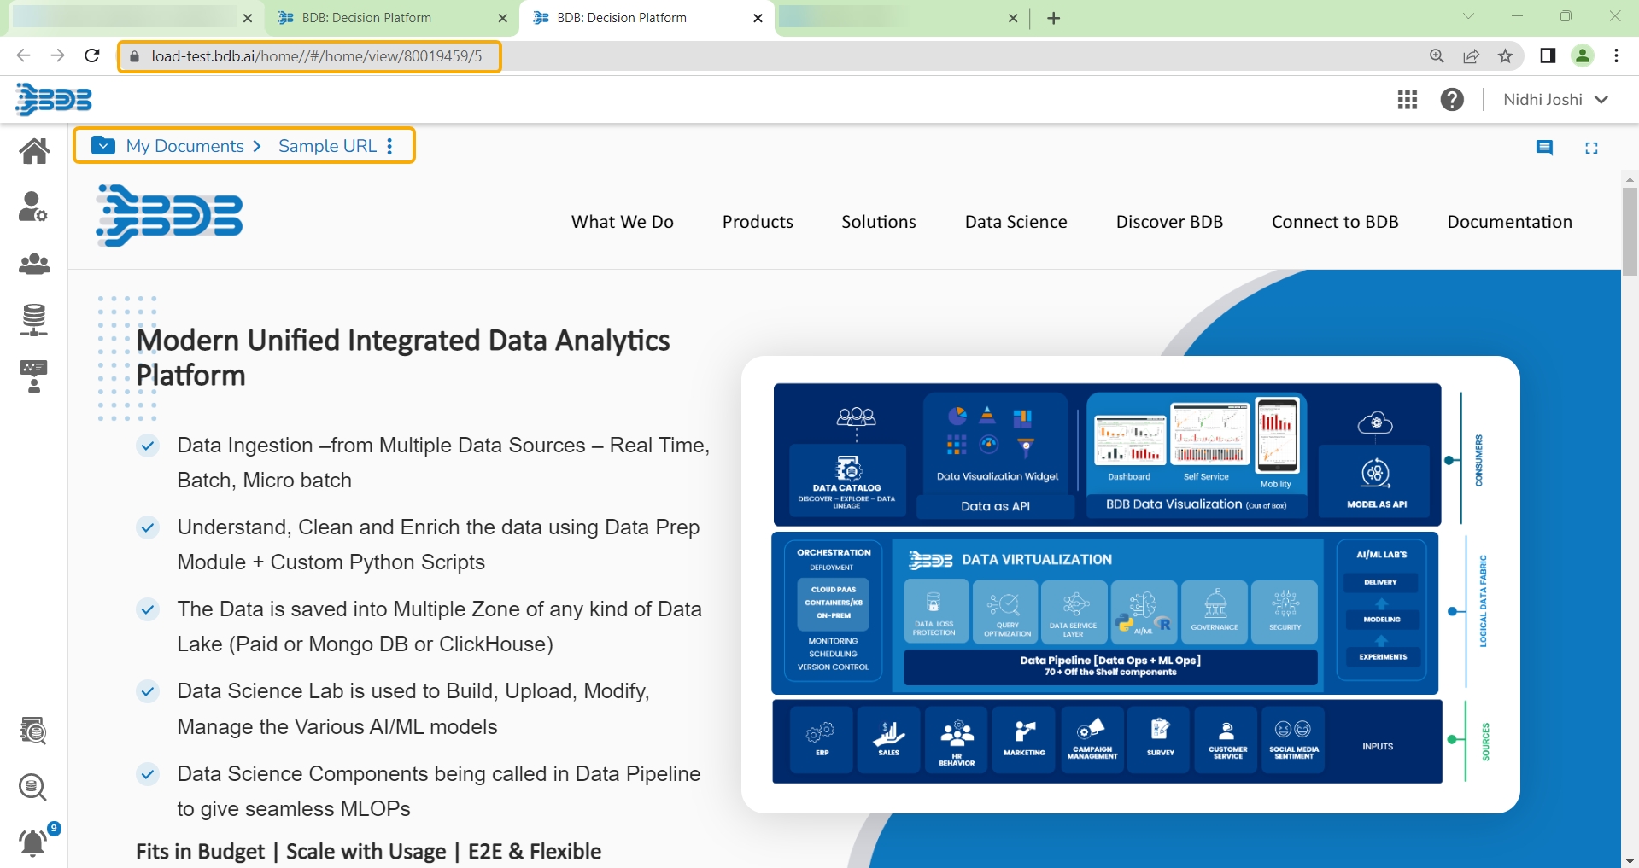This screenshot has width=1639, height=868.
Task: Open the Chrome three-dot menu
Action: 1616,56
